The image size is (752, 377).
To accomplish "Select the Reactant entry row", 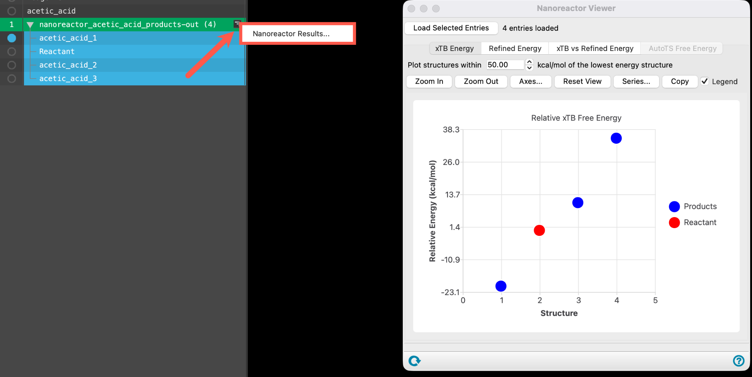I will pyautogui.click(x=134, y=51).
